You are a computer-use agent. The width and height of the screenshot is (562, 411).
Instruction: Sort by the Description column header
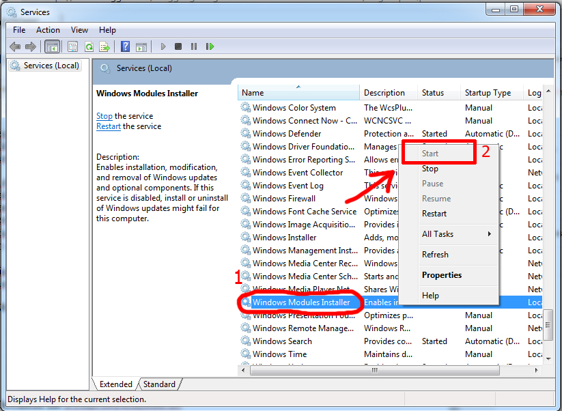[389, 93]
